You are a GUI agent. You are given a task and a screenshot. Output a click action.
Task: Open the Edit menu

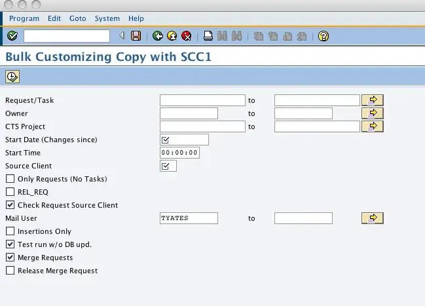[54, 18]
